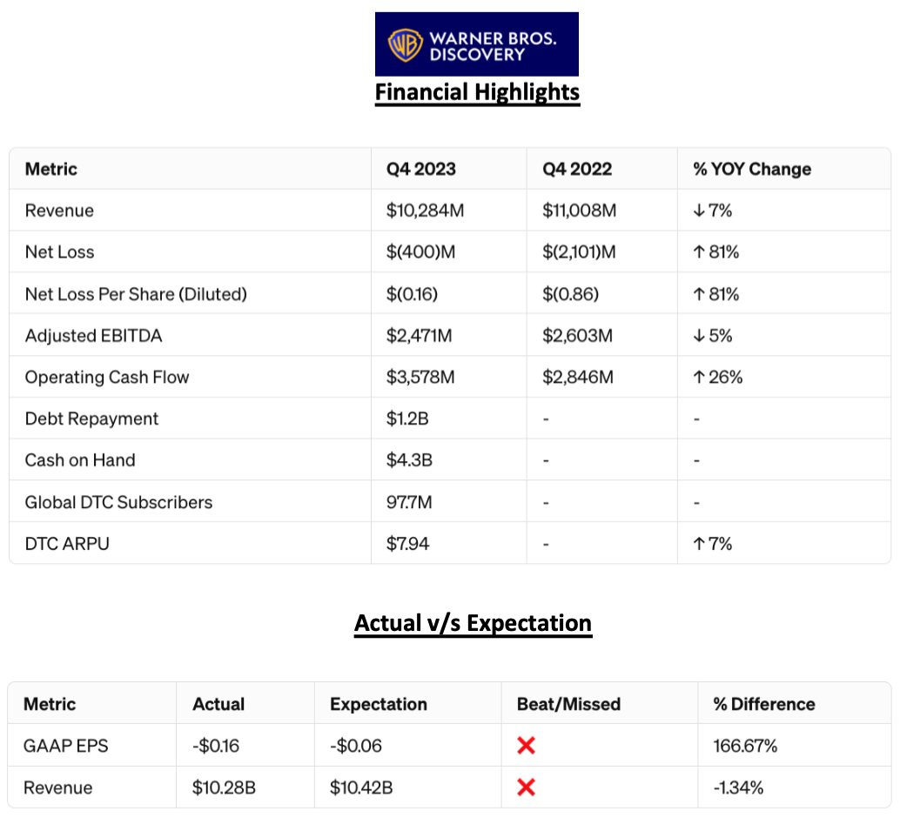Select the Actual v/s Expectation heading

click(x=473, y=623)
